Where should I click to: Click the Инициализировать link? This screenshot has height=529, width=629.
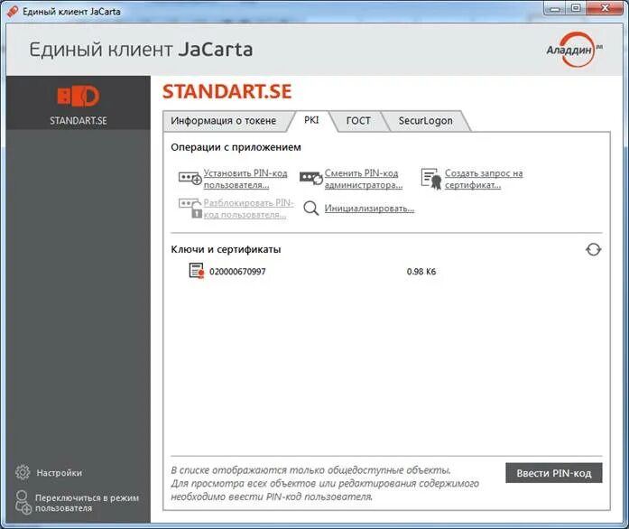tap(369, 209)
